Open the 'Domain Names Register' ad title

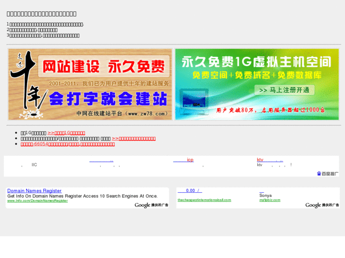pyautogui.click(x=34, y=191)
